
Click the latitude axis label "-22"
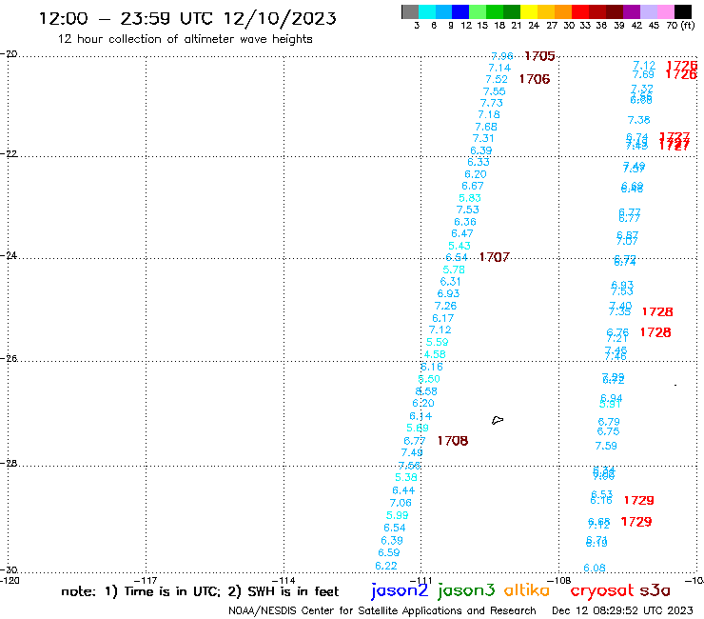pyautogui.click(x=9, y=153)
